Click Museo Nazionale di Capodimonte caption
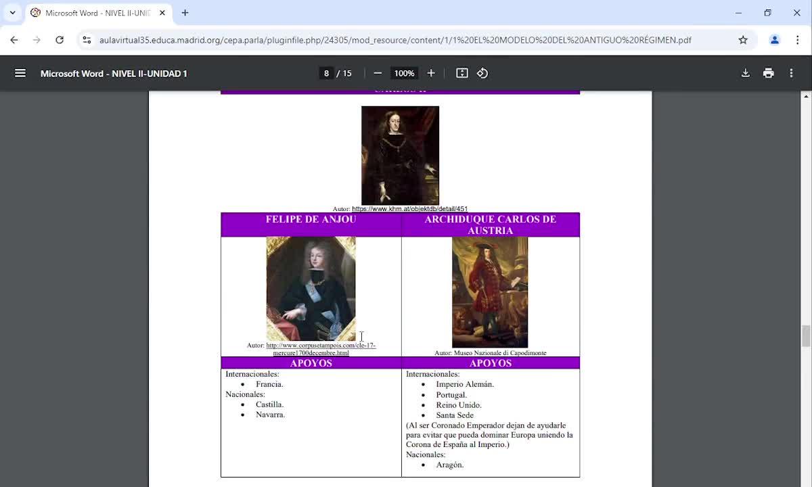 tap(490, 353)
